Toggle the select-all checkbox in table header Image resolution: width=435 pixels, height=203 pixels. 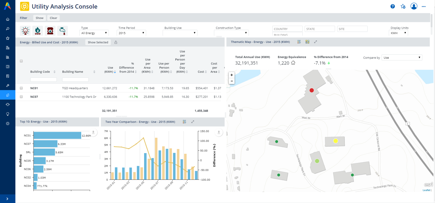tap(21, 61)
